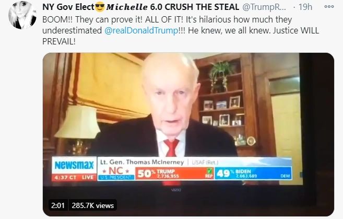Click the Lt. Gen. Thomas McInerney name banner
This screenshot has height=219, width=343.
(142, 162)
